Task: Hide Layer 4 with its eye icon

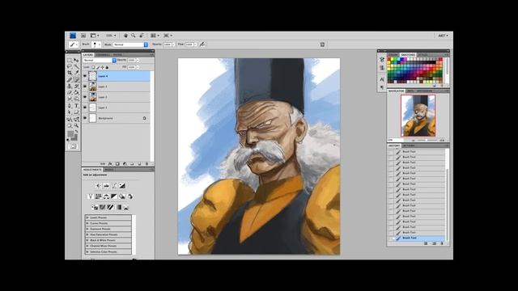Action: [85, 76]
